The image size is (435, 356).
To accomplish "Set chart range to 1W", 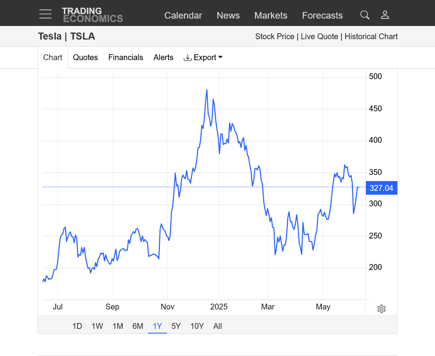I will click(x=97, y=326).
